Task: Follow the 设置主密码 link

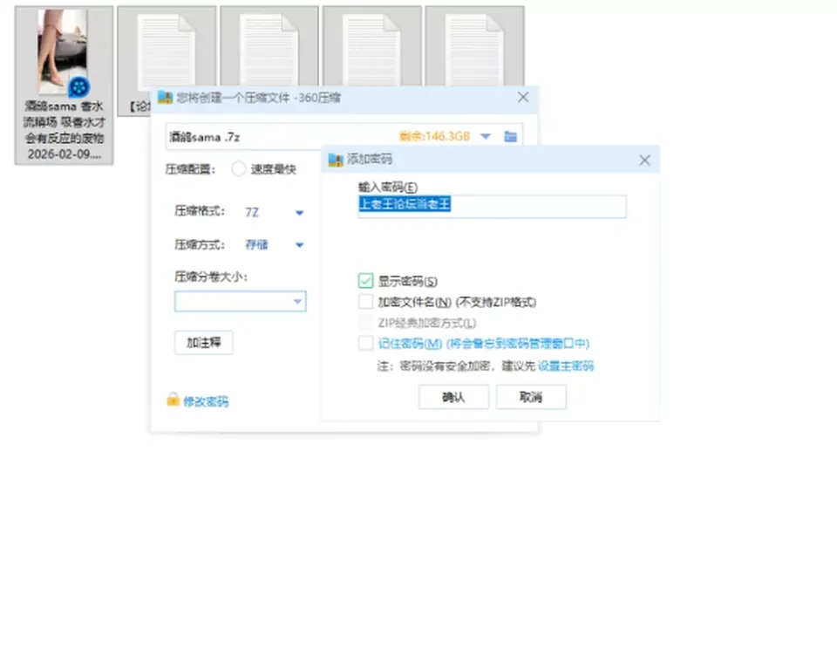Action: coord(566,366)
